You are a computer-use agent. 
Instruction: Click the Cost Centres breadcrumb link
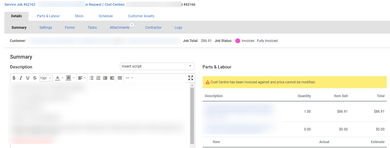click(115, 5)
